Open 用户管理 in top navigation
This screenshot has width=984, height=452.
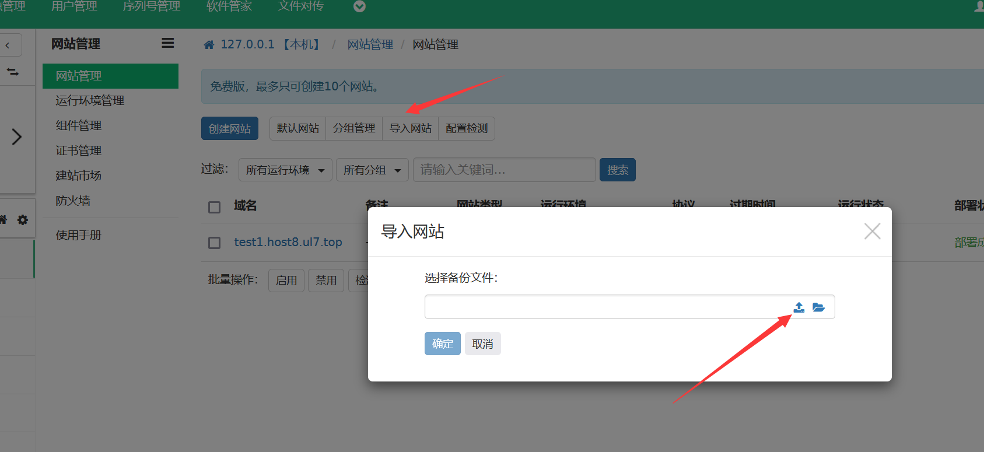pos(74,6)
